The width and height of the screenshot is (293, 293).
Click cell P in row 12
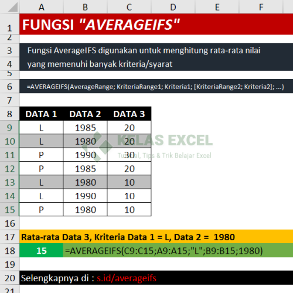coord(41,168)
